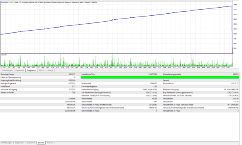Open the Journal tab under the report table
This screenshot has height=145, width=242.
[x=50, y=143]
